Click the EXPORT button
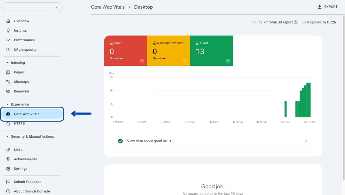 (327, 7)
